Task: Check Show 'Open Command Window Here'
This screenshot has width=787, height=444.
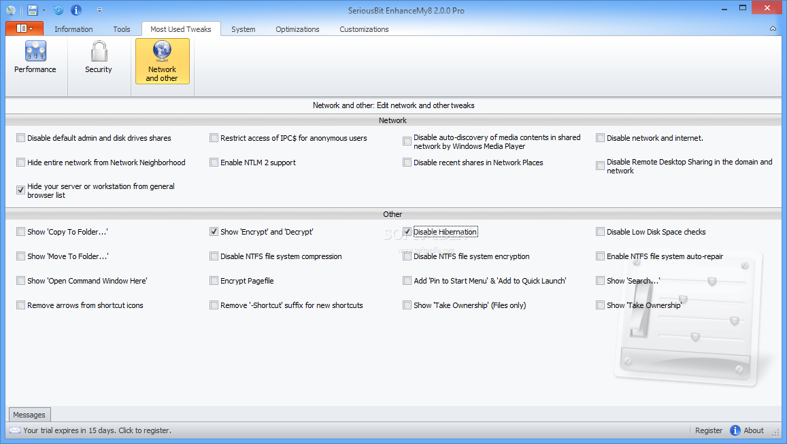Action: click(20, 281)
